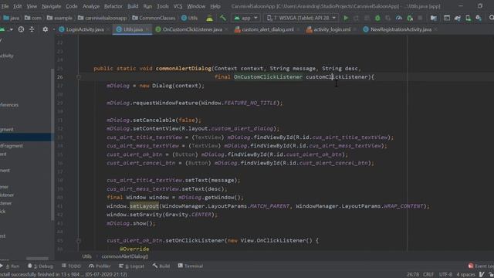
Task: Click commonAlertDialog() in the bottom breadcrumb
Action: point(125,256)
